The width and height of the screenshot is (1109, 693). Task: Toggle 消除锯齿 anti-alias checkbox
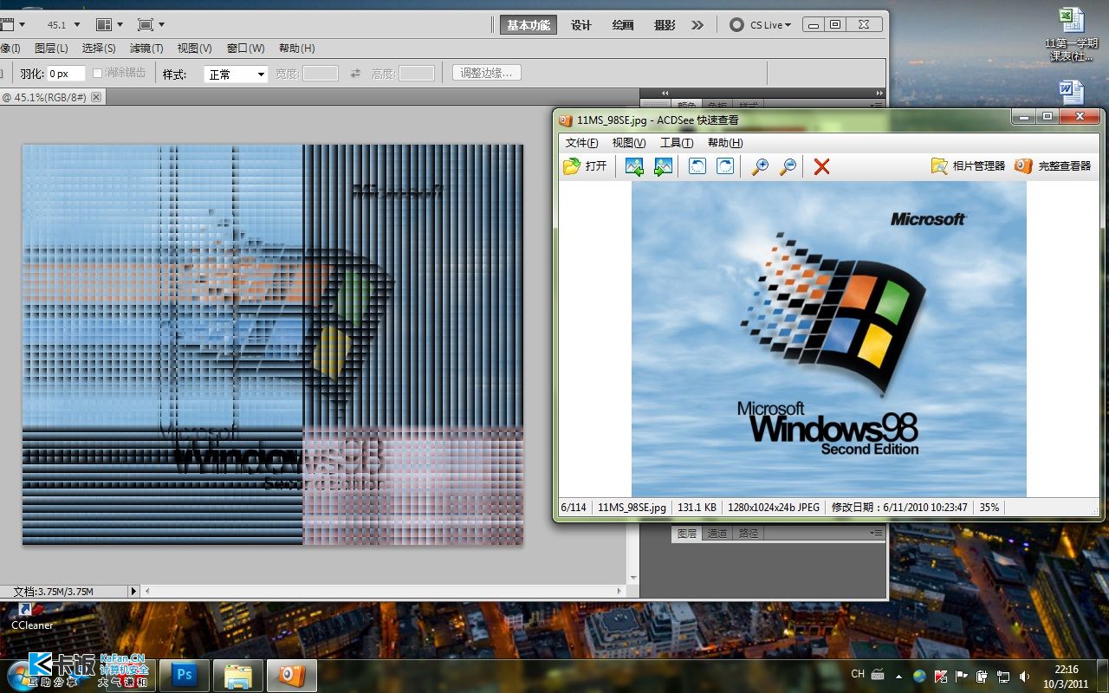(x=98, y=74)
